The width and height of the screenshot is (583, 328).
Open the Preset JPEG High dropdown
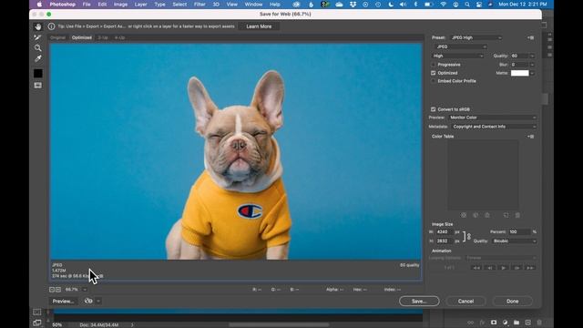coord(476,37)
